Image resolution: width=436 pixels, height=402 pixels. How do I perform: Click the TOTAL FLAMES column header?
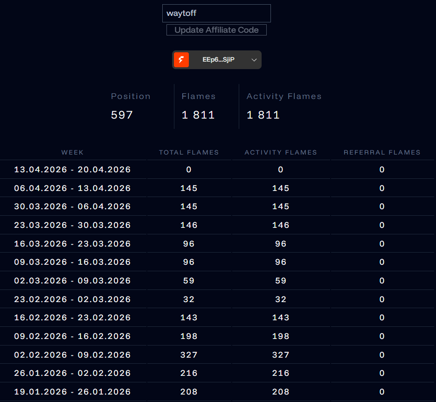click(x=189, y=152)
